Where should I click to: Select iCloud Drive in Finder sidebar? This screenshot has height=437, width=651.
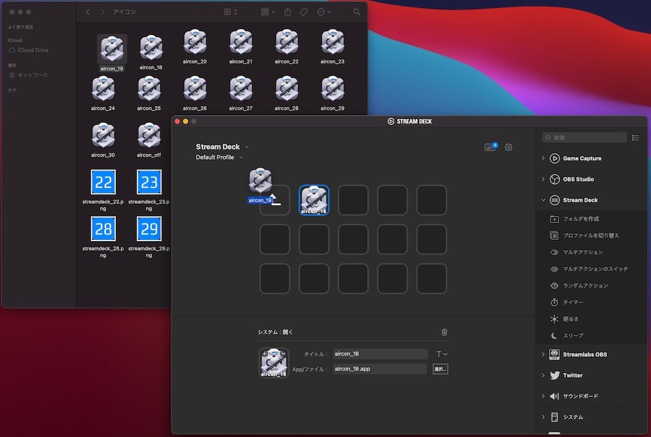point(32,50)
